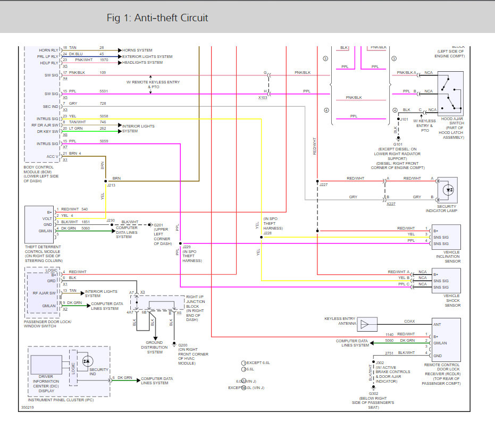Click the J213 splice label

111,185
